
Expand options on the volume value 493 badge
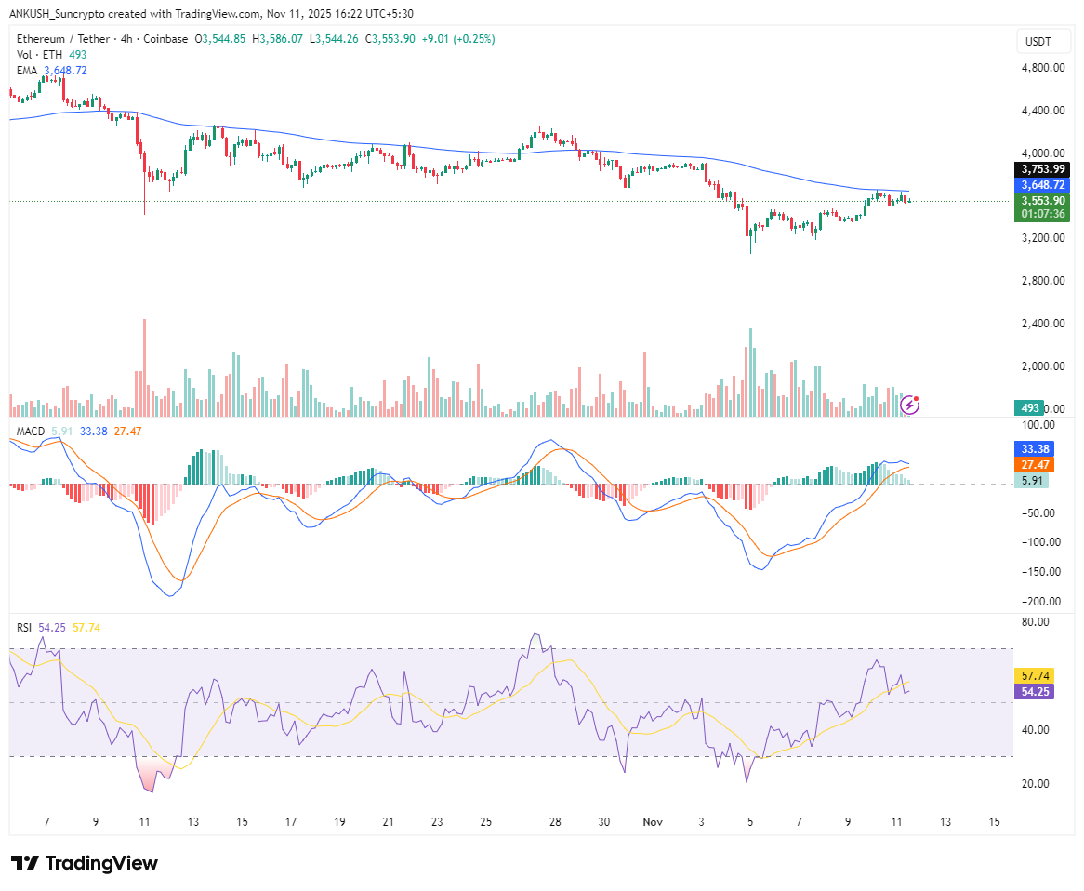pos(1028,406)
